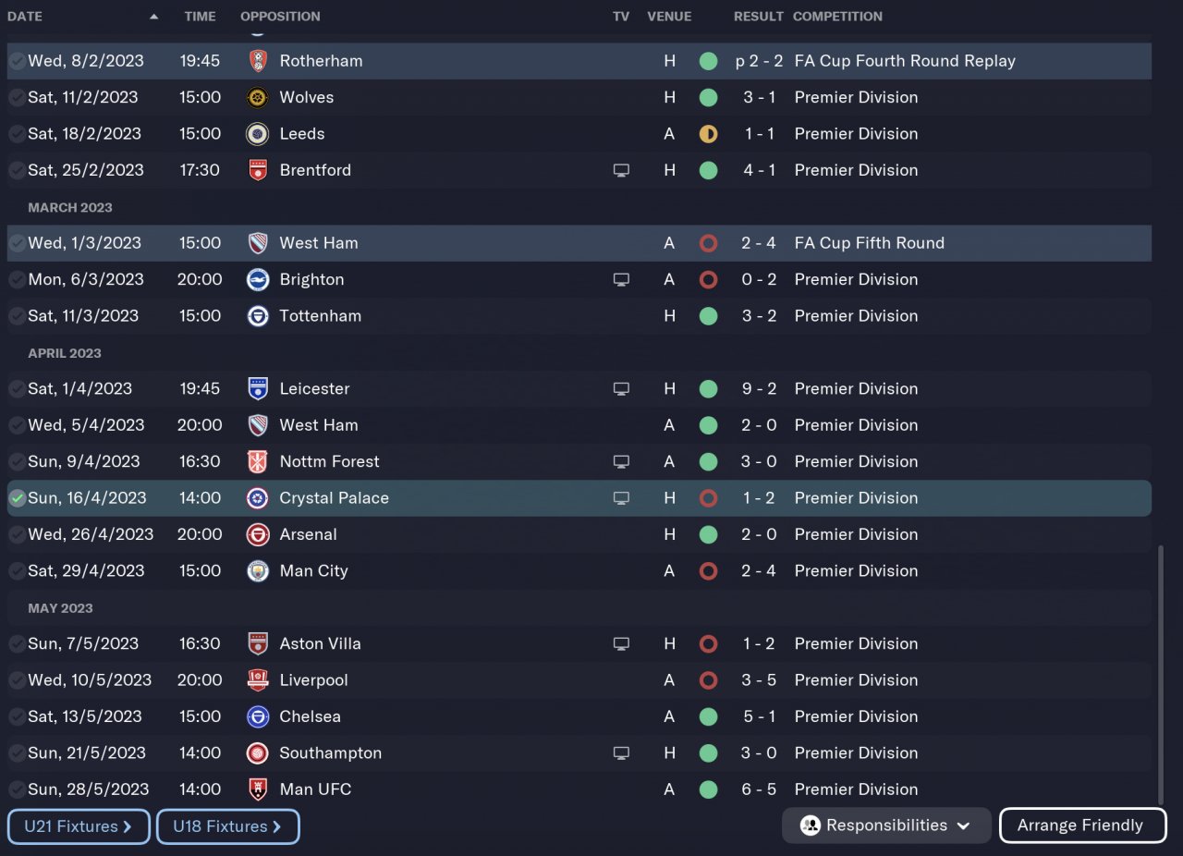This screenshot has width=1183, height=856.
Task: Click the TV icon on Brentford fixture
Action: pos(621,170)
